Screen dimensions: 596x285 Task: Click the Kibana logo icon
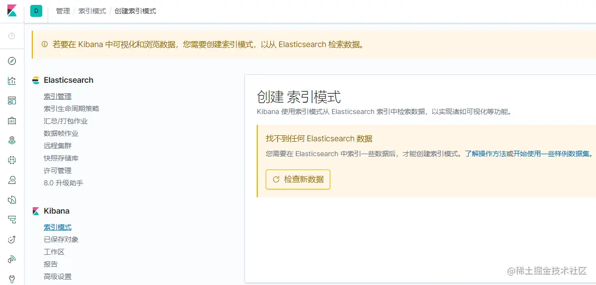(12, 10)
